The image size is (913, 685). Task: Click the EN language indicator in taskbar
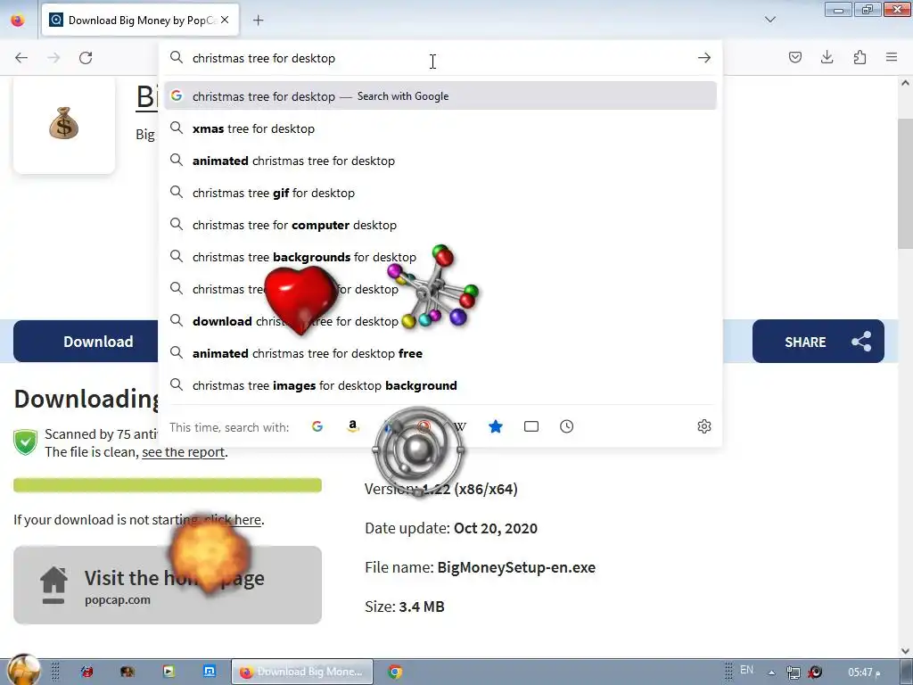(746, 670)
